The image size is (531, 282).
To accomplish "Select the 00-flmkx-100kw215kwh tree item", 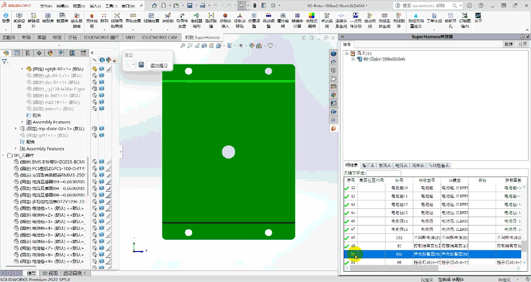I will [384, 59].
